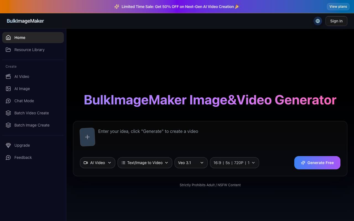Click the sparkles icon in sale banner
Screen dimensions: 354x221
pos(117,7)
